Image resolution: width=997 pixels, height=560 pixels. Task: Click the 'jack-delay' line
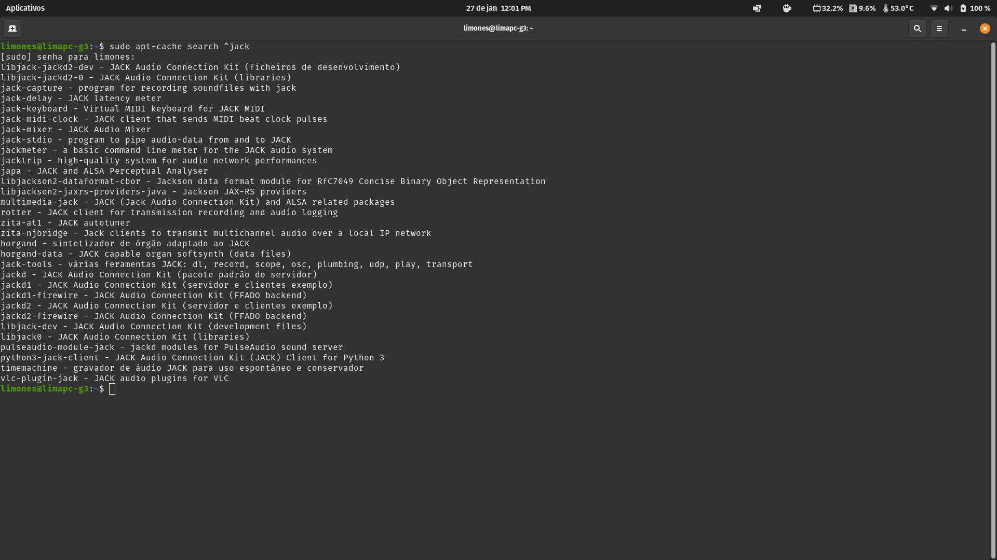point(81,99)
